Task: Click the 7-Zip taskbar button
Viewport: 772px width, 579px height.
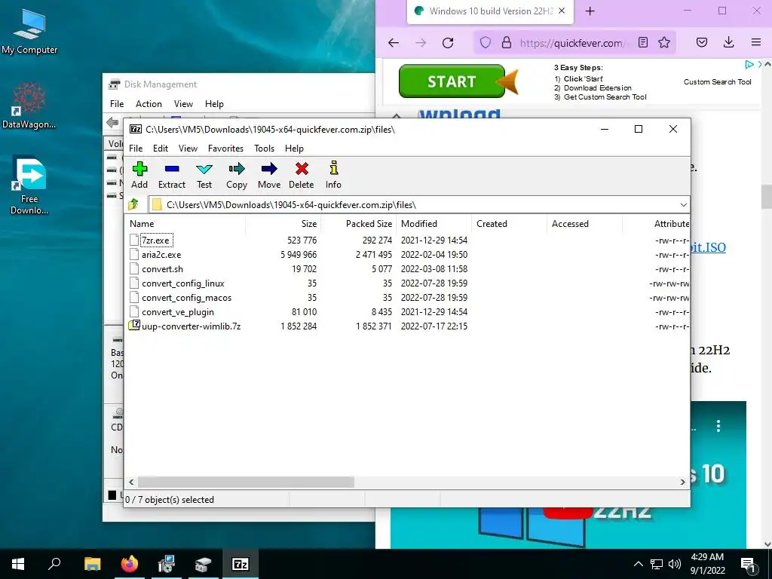Action: click(x=240, y=564)
